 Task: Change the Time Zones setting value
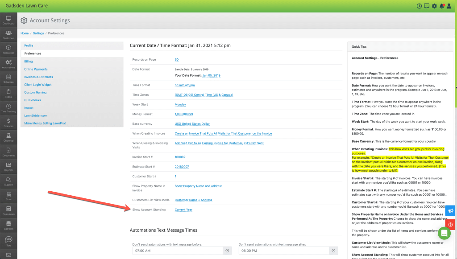click(204, 95)
